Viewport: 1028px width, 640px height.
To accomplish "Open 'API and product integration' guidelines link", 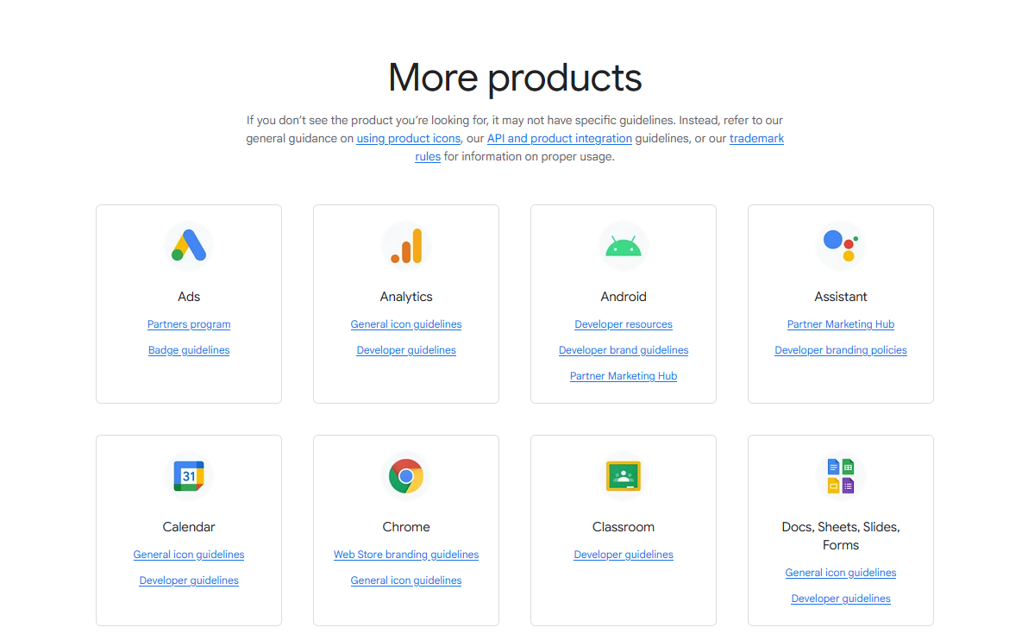I will click(560, 139).
